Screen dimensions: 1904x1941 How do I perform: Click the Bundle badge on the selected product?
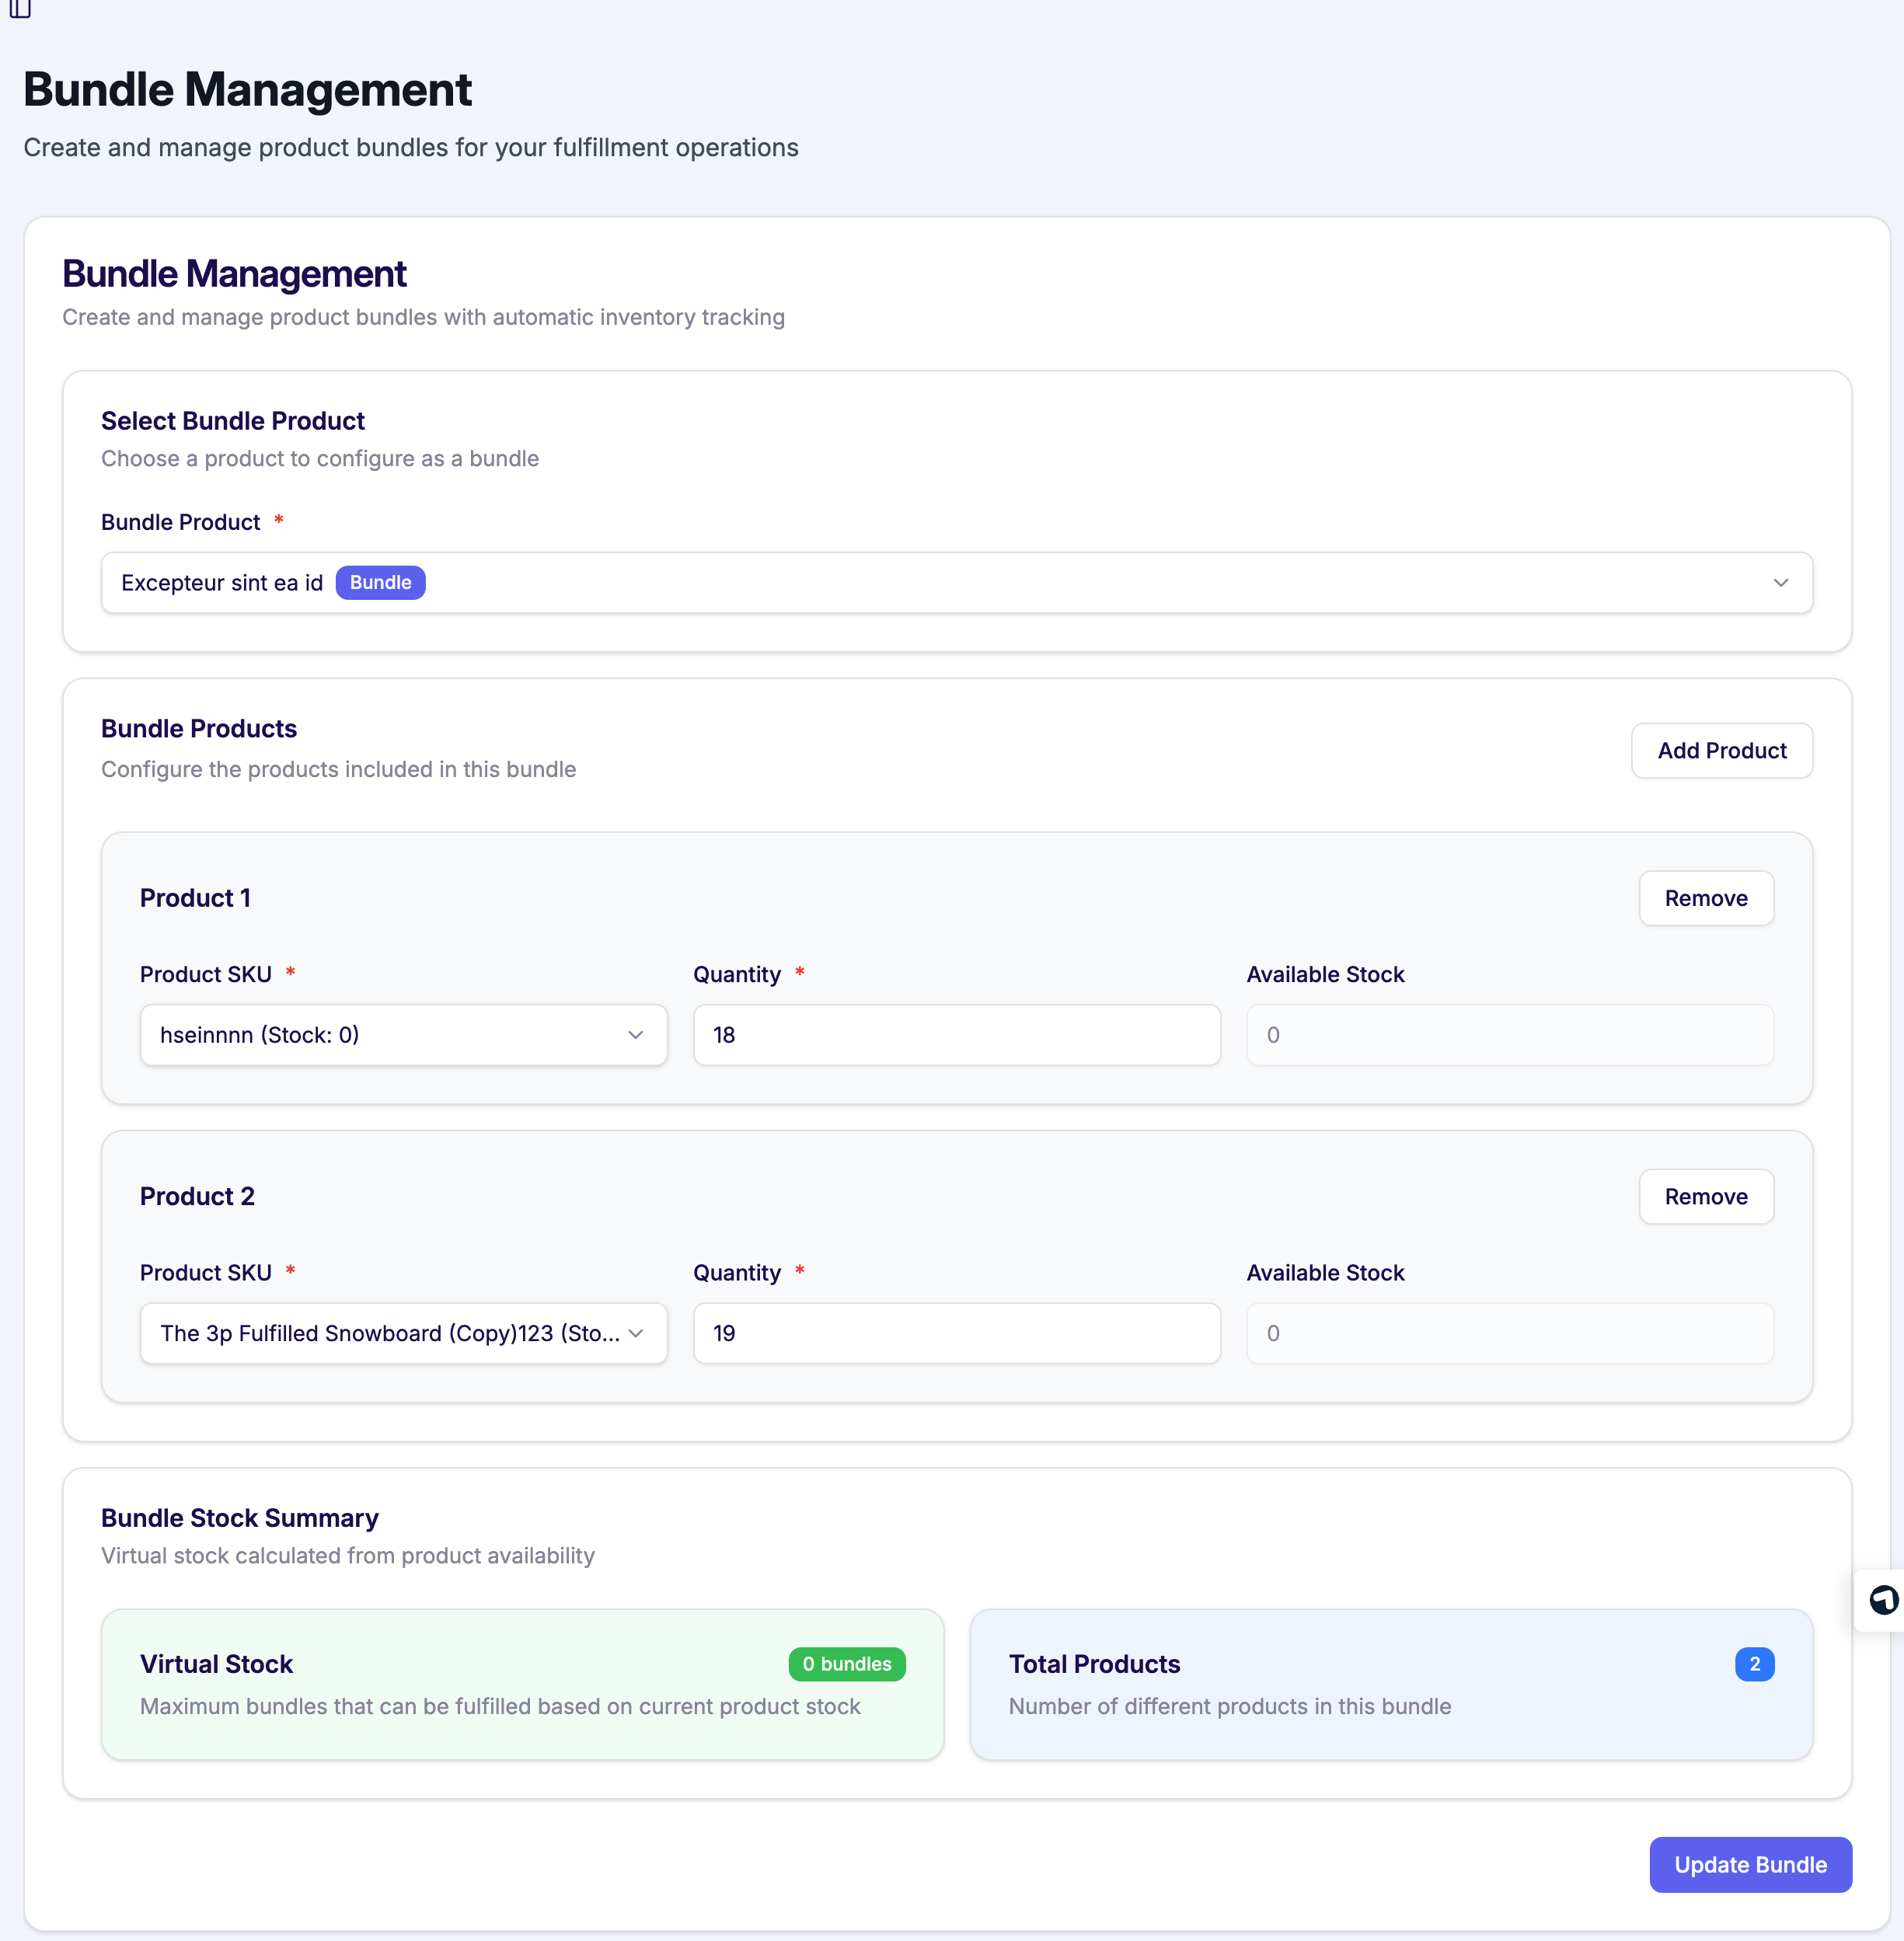pos(380,582)
